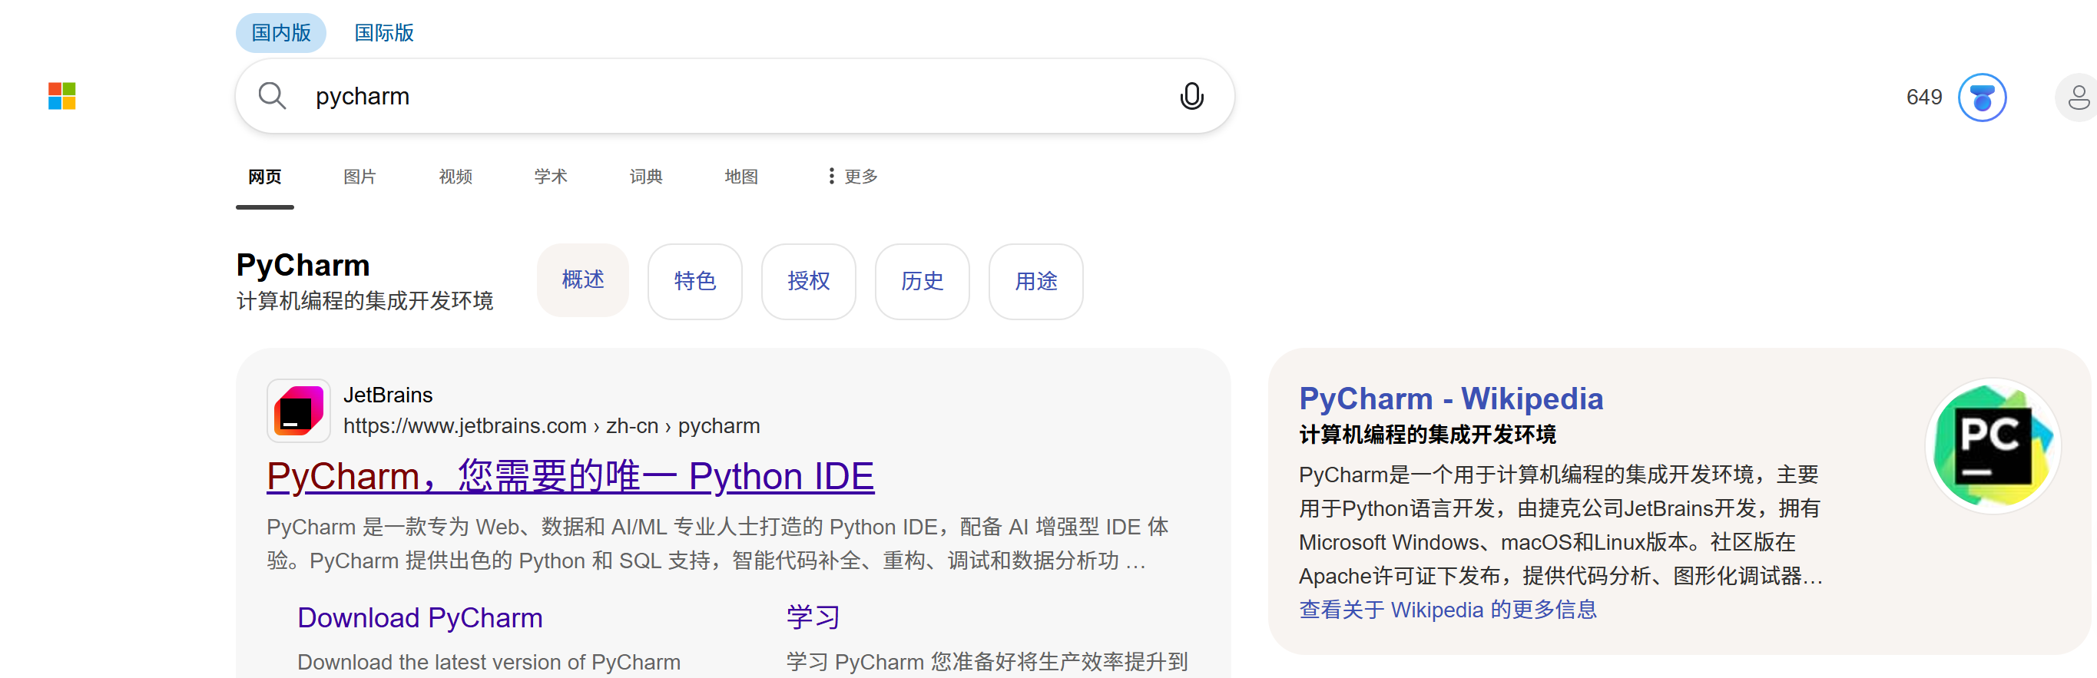Open the 学习 sublink
This screenshot has height=678, width=2097.
[x=813, y=618]
